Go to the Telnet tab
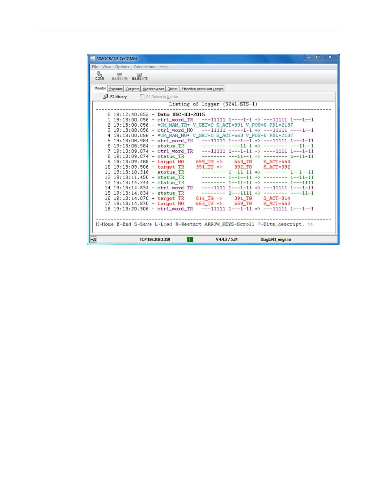 [x=173, y=89]
